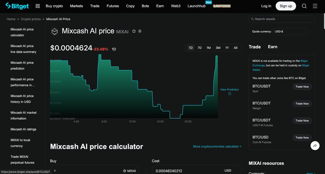
Task: Jump to Trade MIXAI perpetual futures section
Action: 22,160
